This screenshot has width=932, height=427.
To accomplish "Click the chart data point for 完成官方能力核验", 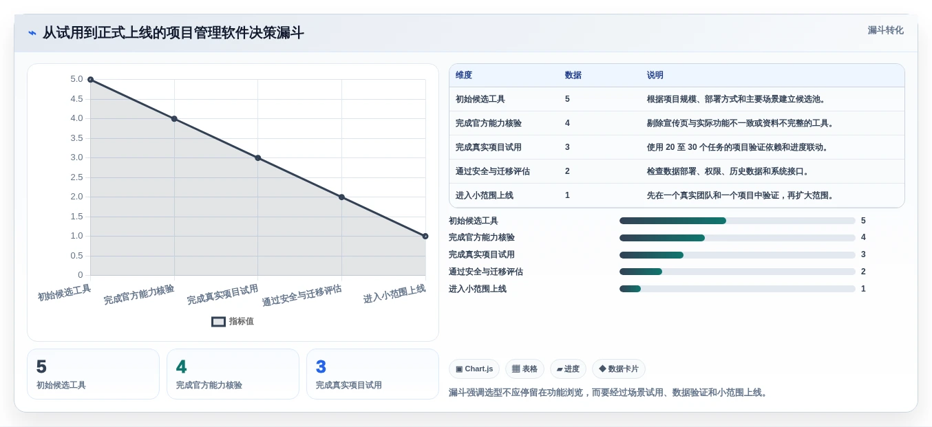I will pyautogui.click(x=174, y=119).
